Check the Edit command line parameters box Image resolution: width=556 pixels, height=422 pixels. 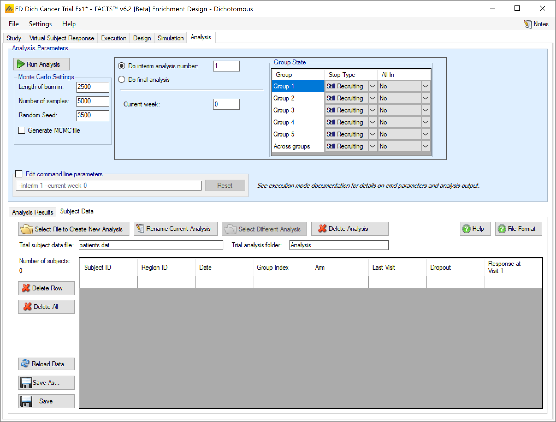19,174
